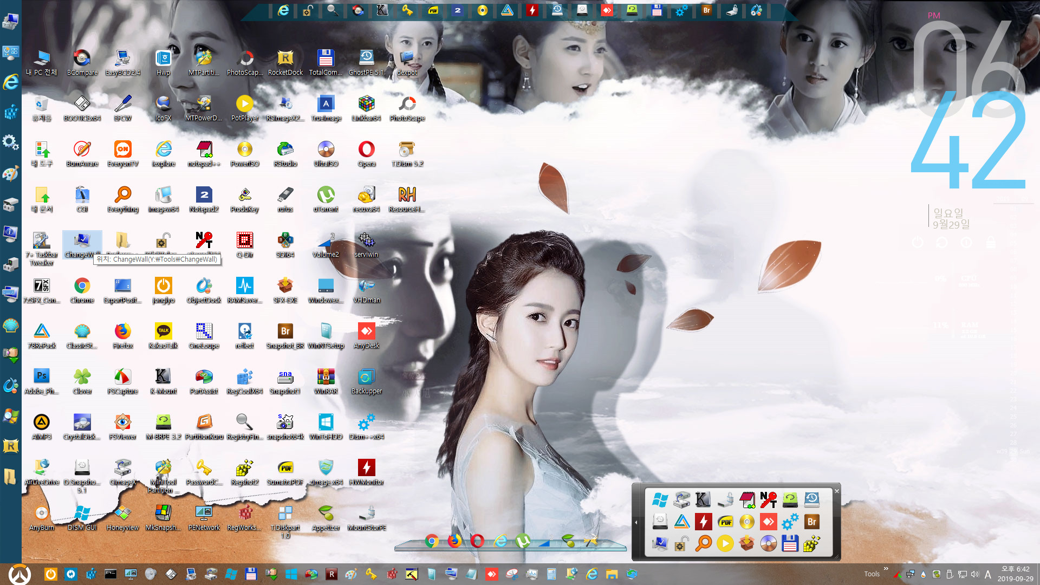Select the Chrome desktop shortcut

pos(82,290)
